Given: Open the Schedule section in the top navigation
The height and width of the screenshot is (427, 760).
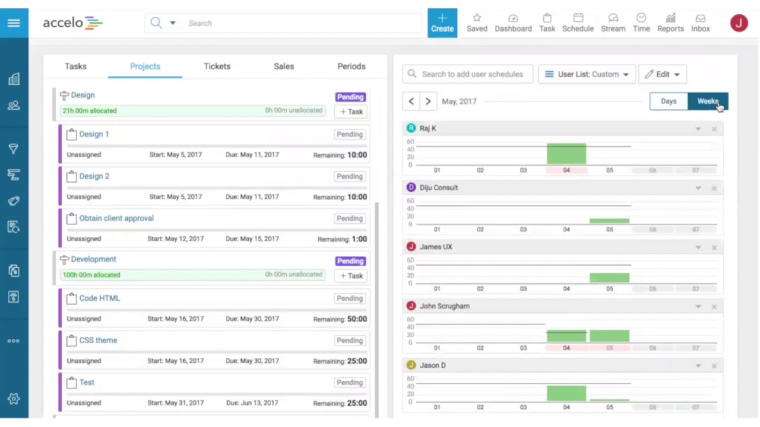Looking at the screenshot, I should [578, 23].
